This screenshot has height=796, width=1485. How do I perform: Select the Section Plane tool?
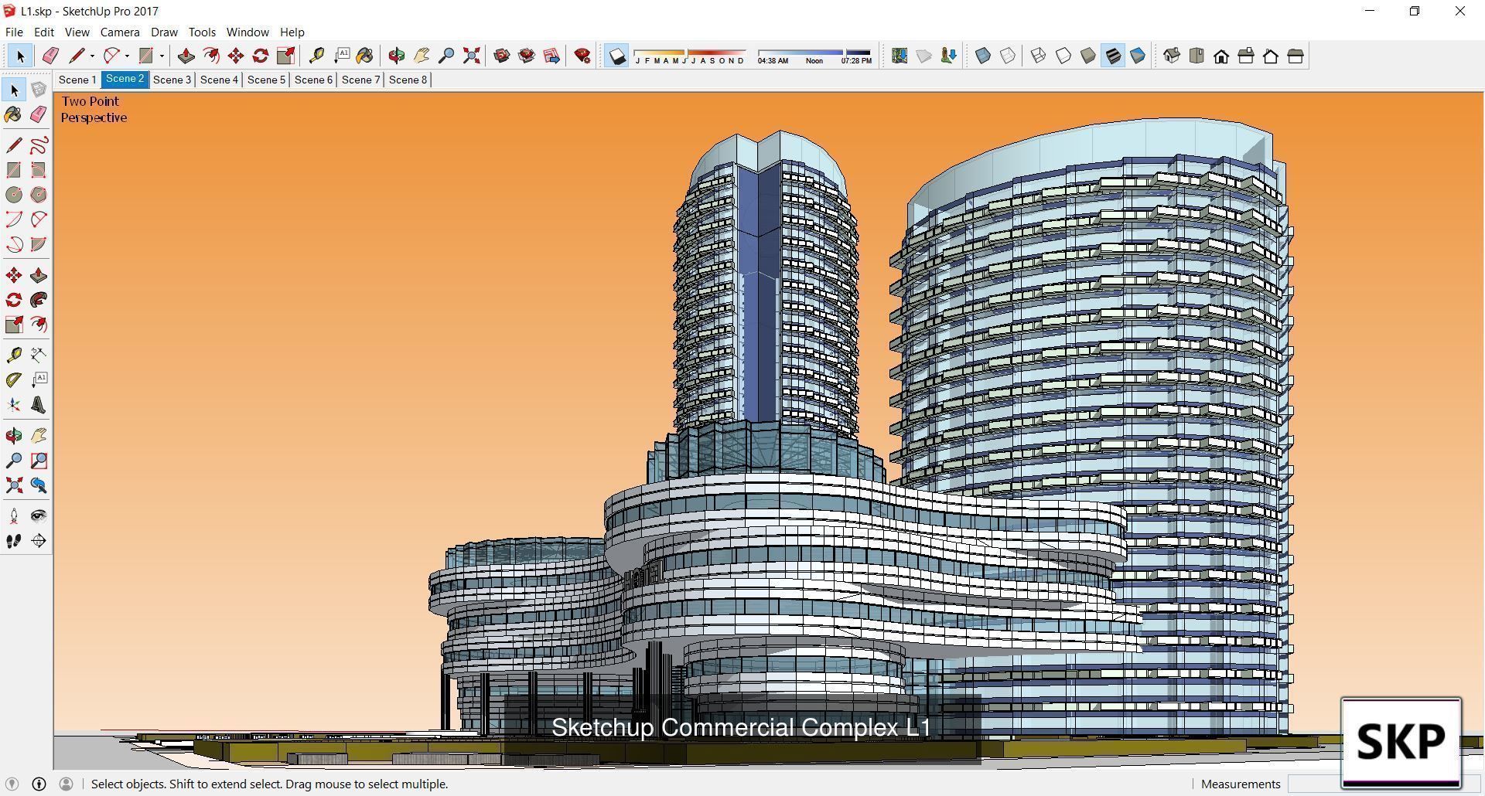pos(39,541)
